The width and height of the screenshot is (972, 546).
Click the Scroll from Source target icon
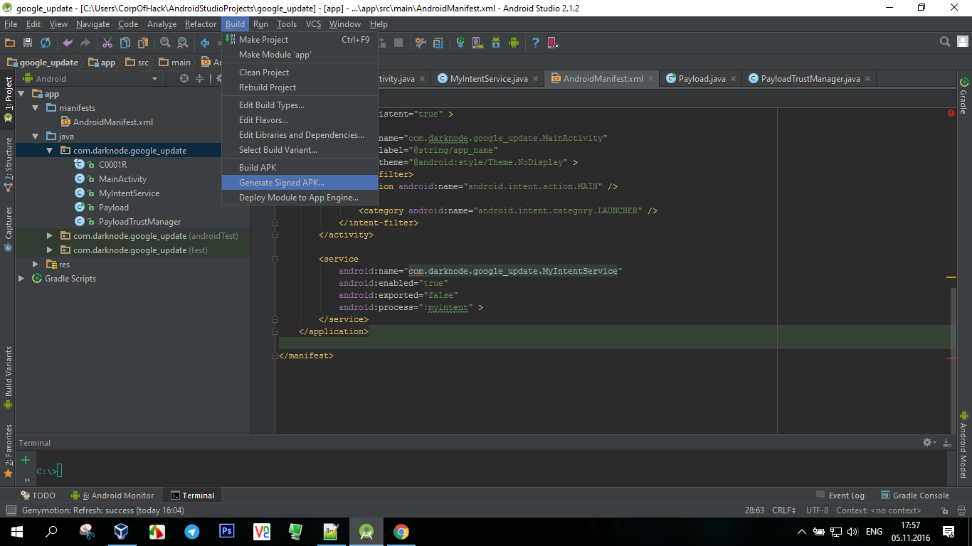184,79
